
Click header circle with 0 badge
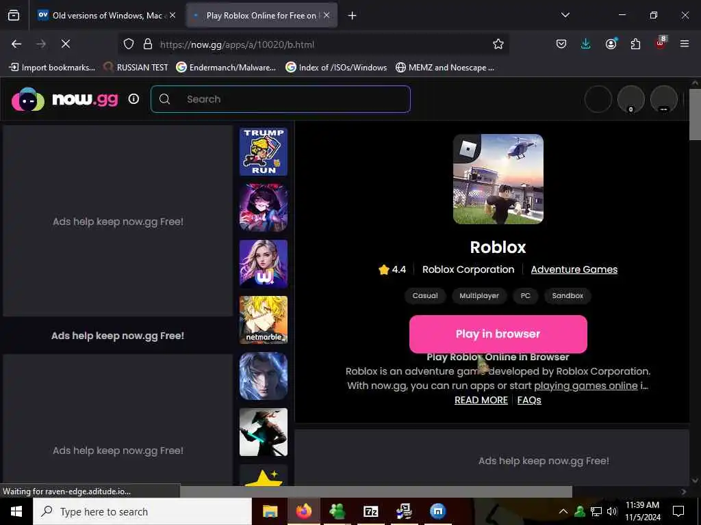(630, 99)
